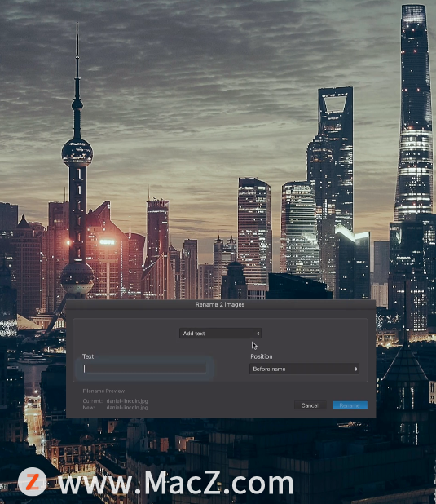Screen dimensions: 436x504
Task: Focus the Text input field
Action: coord(144,369)
